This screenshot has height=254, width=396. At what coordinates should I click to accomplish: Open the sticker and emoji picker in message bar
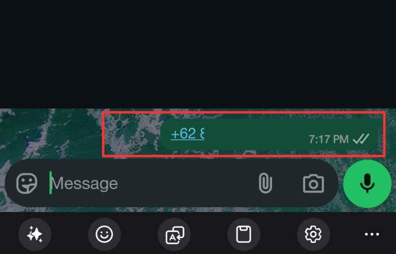(x=26, y=183)
